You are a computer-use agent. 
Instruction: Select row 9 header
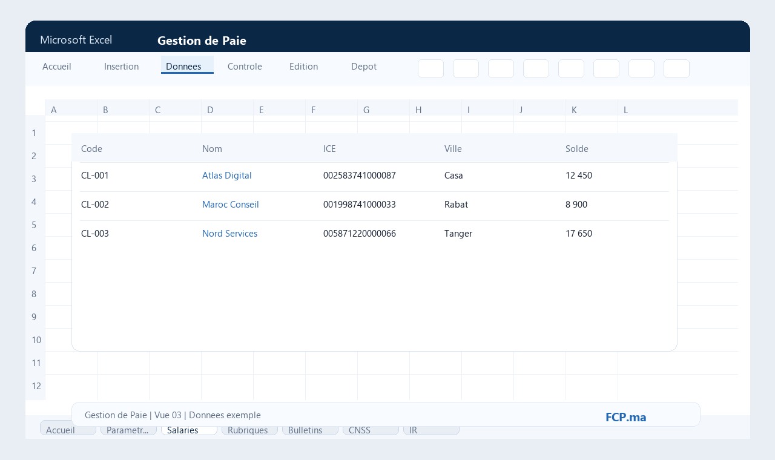35,317
